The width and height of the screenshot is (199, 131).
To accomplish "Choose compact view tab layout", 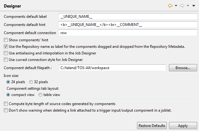I will click(x=9, y=95).
